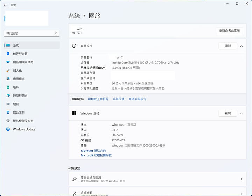Open 系統保護 link
252x196 pixels.
119,99
